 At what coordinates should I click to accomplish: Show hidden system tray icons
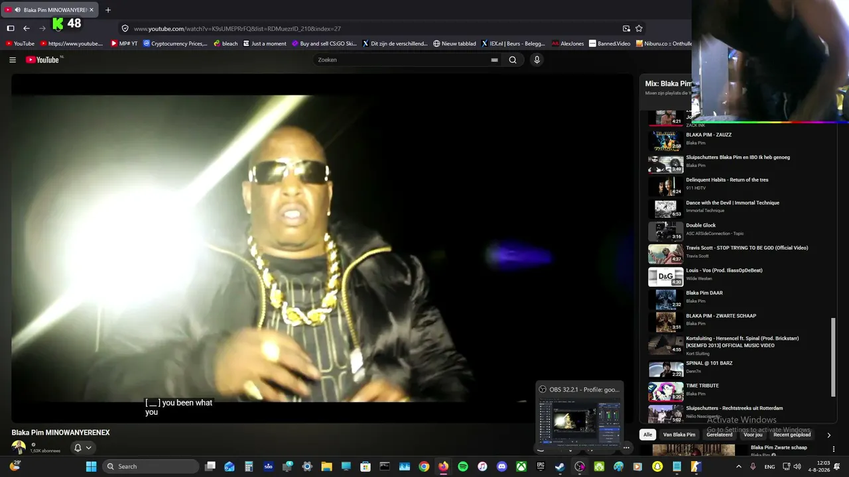(x=739, y=466)
